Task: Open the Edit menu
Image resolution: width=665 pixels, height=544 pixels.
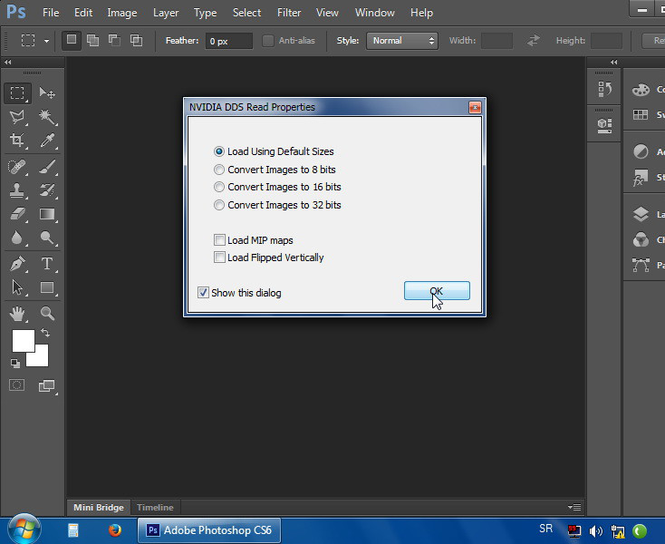Action: click(x=83, y=13)
